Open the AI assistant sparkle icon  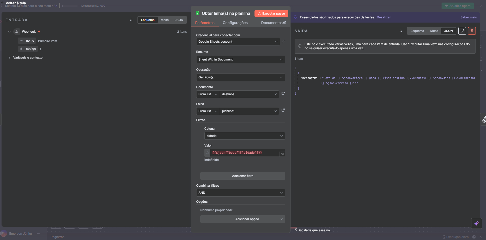[x=477, y=223]
